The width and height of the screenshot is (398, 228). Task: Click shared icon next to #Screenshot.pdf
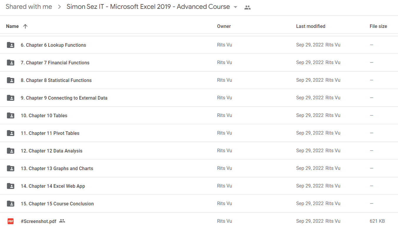point(62,221)
